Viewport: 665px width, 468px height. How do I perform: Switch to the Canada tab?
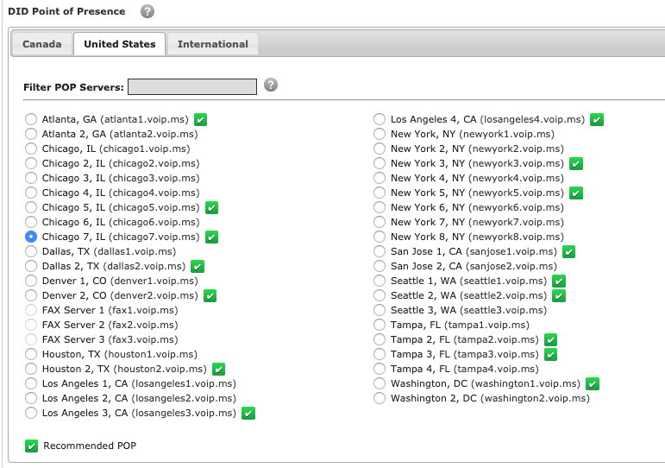pos(42,44)
